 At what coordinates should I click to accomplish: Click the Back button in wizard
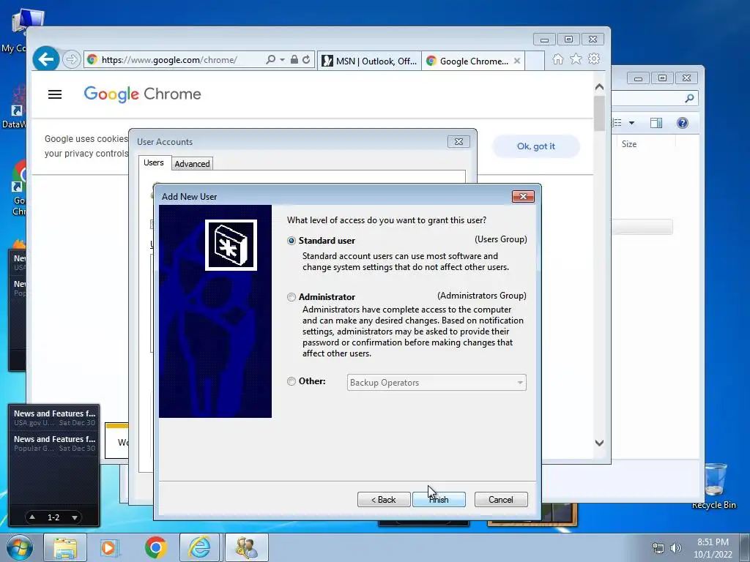[384, 499]
